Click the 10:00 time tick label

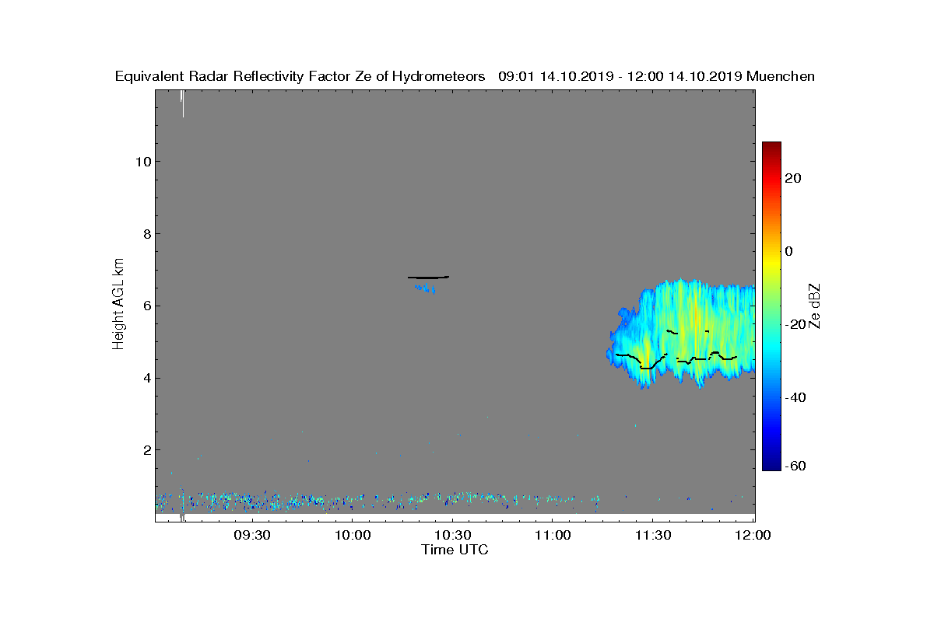(x=352, y=535)
